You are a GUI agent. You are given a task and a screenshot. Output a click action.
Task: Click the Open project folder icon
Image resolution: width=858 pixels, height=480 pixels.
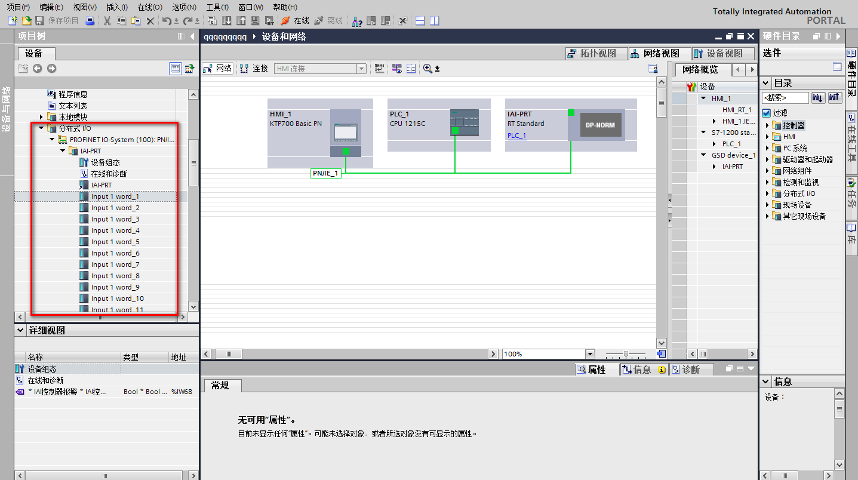[x=26, y=21]
